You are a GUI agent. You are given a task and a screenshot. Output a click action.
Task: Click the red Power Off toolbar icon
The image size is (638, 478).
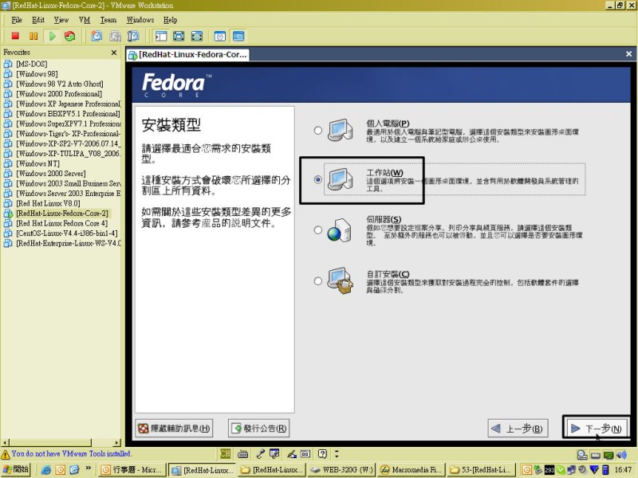(x=15, y=36)
